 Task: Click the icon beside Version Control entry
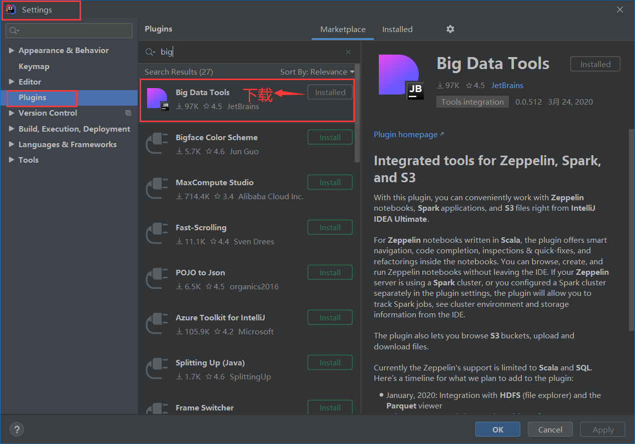point(128,113)
